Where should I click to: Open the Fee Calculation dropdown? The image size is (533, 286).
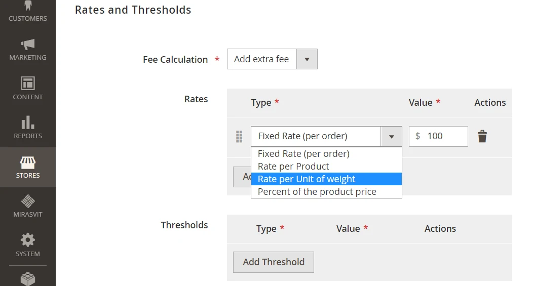(x=272, y=59)
